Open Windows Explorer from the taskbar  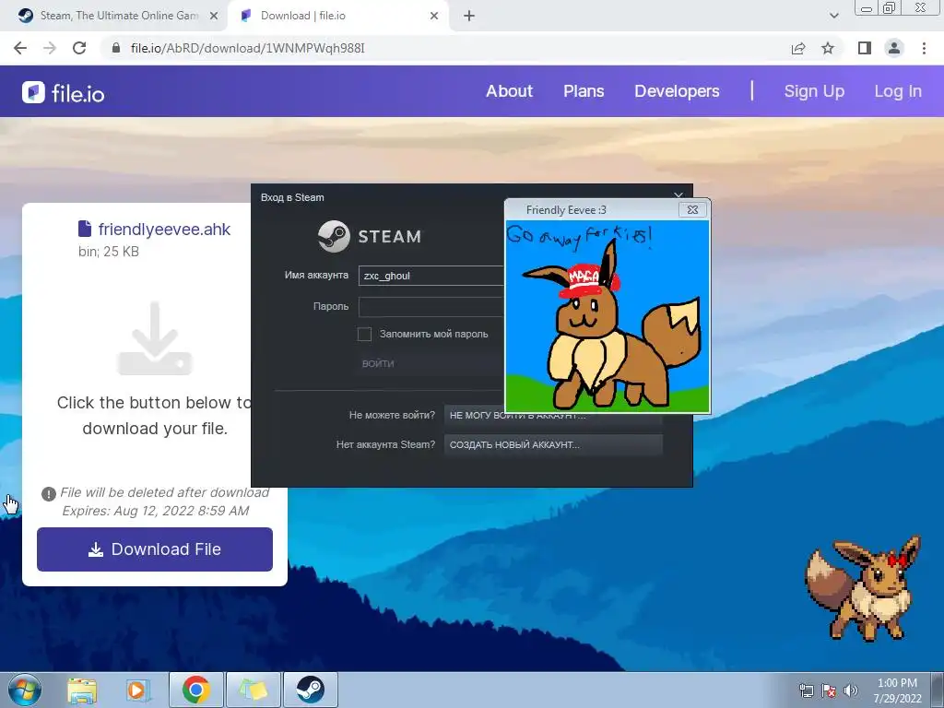coord(82,690)
